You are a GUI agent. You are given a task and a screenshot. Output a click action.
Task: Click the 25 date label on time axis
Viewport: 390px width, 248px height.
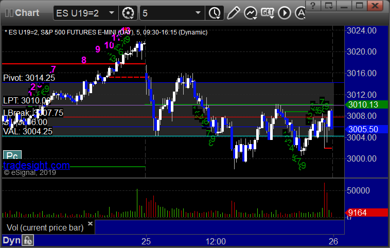click(x=146, y=241)
